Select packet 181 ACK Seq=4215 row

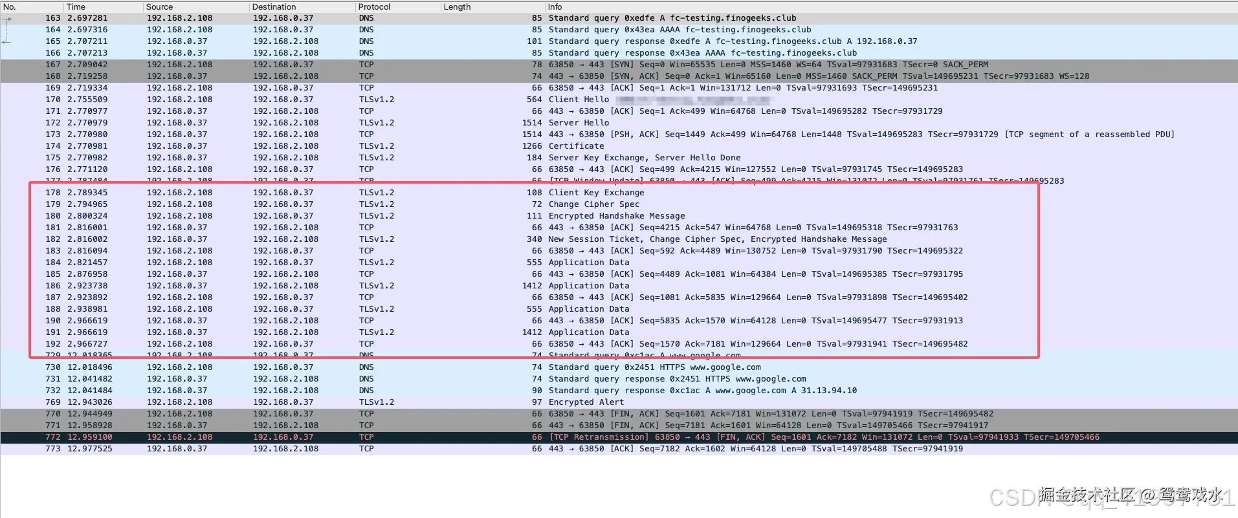pos(619,228)
